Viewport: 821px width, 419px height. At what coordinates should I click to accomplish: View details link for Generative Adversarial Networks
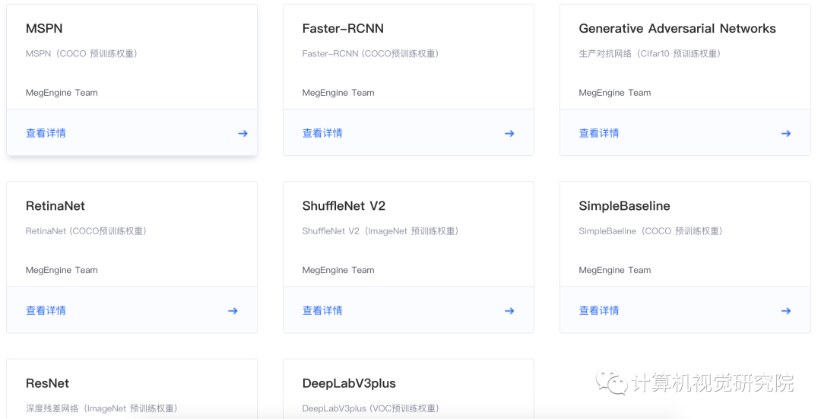pos(599,134)
